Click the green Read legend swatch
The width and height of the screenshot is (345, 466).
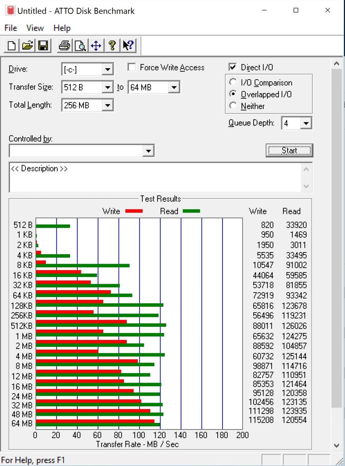191,211
